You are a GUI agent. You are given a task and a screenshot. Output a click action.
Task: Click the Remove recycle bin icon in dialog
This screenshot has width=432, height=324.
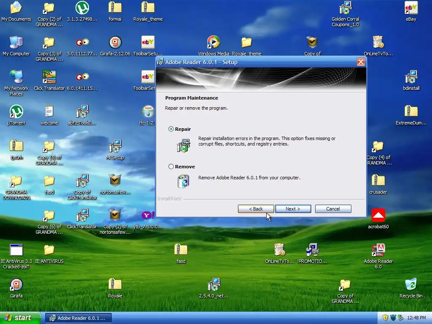point(184,181)
